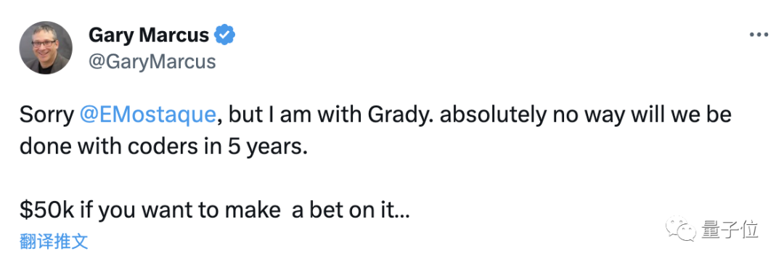This screenshot has height=264, width=784.
Task: Open Gary Marcus's profile photo
Action: click(46, 49)
